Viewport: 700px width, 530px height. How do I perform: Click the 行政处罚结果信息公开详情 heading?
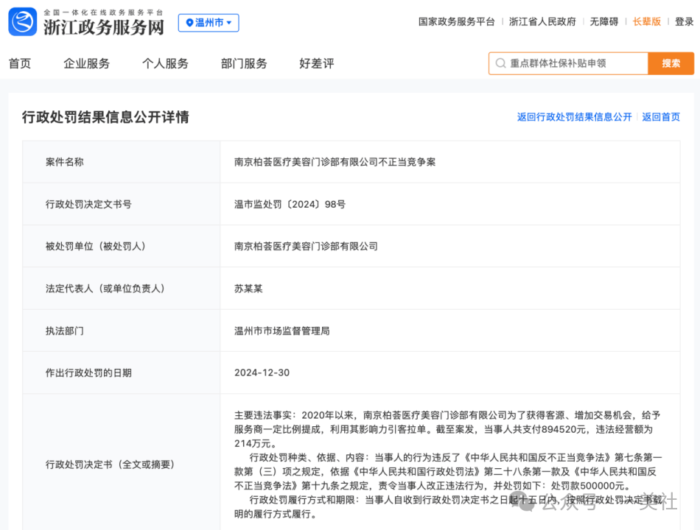coord(105,117)
